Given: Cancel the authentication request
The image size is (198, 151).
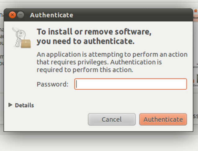Looking at the screenshot, I should (x=112, y=119).
